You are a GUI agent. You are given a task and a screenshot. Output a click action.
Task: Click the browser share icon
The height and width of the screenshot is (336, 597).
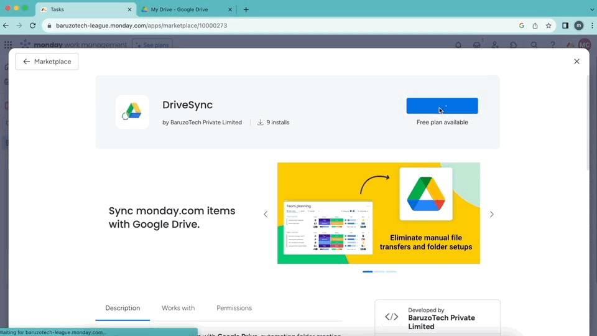point(535,26)
